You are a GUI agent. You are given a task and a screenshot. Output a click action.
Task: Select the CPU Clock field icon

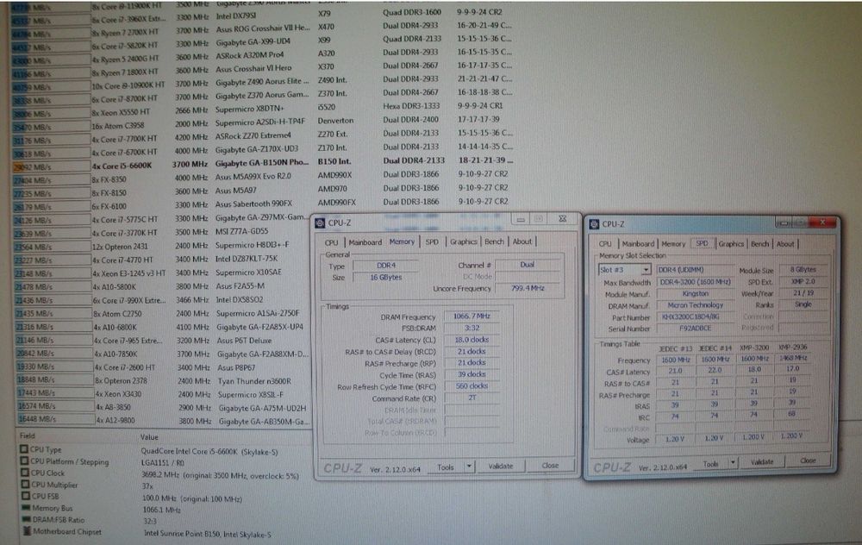click(24, 473)
